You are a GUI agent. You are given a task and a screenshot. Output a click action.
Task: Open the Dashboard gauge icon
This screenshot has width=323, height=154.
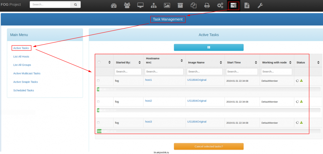coord(114,5)
